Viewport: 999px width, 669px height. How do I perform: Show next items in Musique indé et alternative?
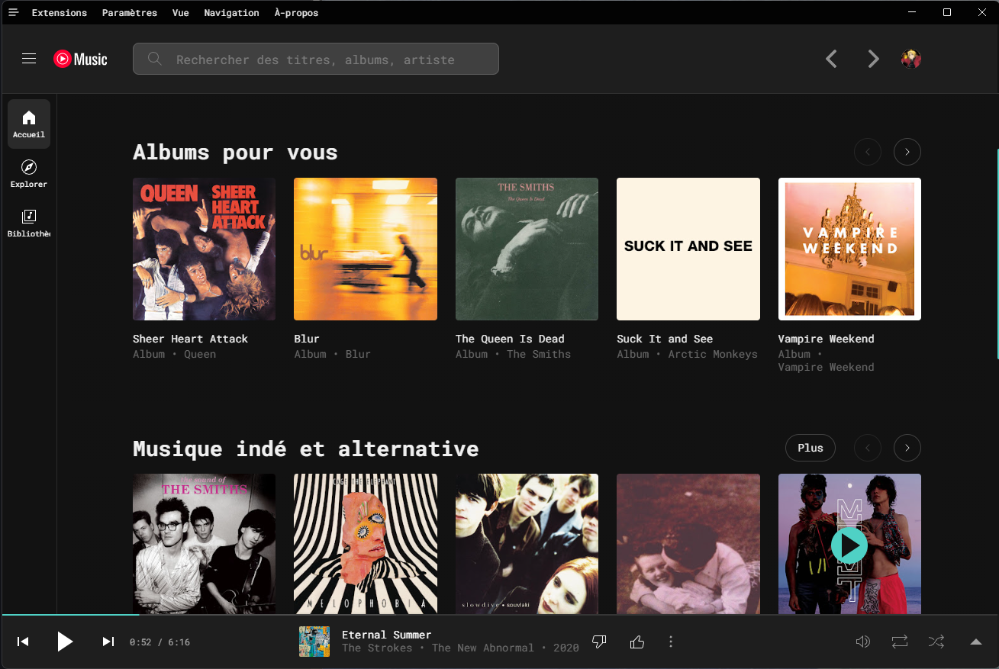click(x=907, y=448)
